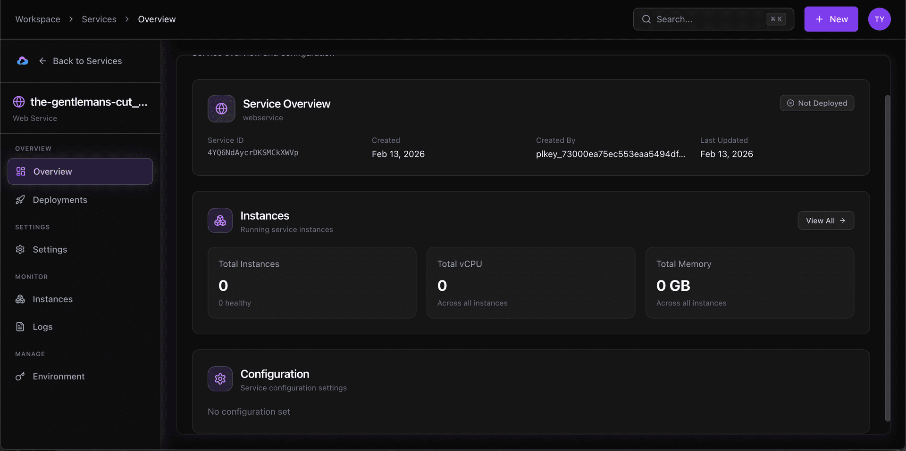Viewport: 906px width, 451px height.
Task: Open the TY profile avatar
Action: pyautogui.click(x=880, y=19)
